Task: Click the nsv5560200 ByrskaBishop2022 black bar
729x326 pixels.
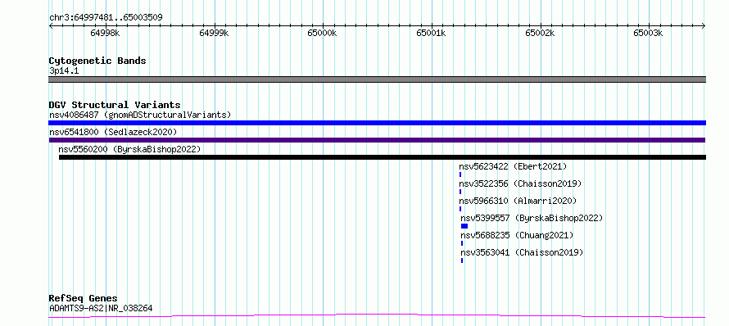Action: pyautogui.click(x=383, y=157)
